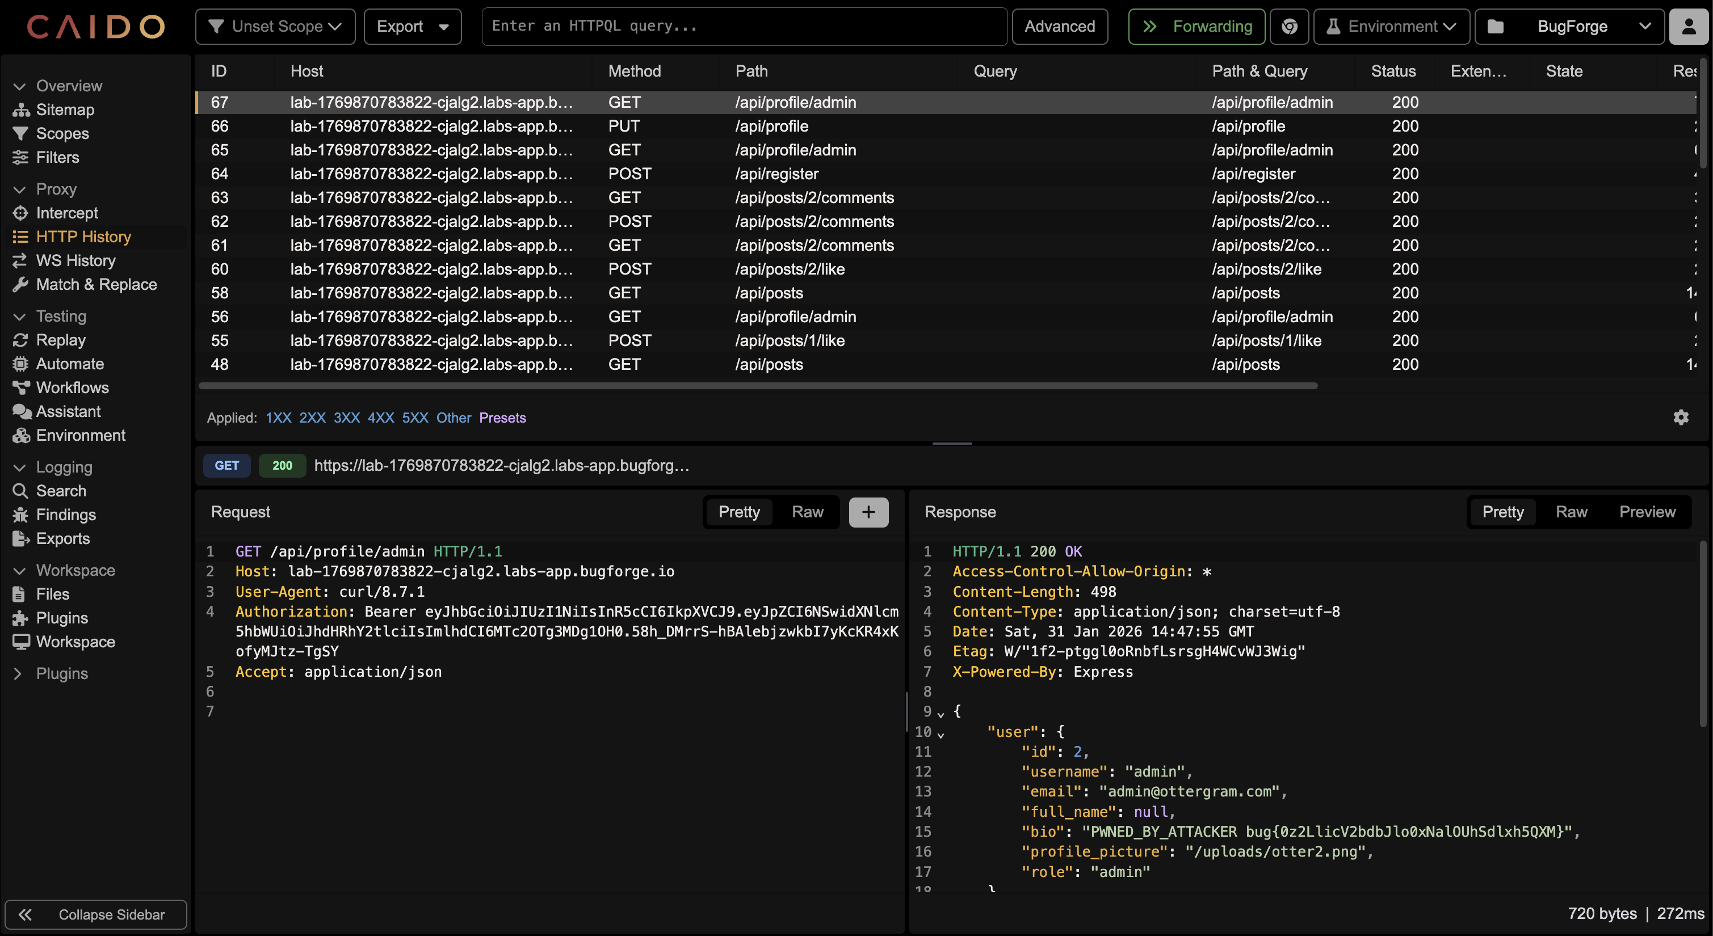Switch Response view to Preview tab
1713x936 pixels.
(x=1647, y=512)
